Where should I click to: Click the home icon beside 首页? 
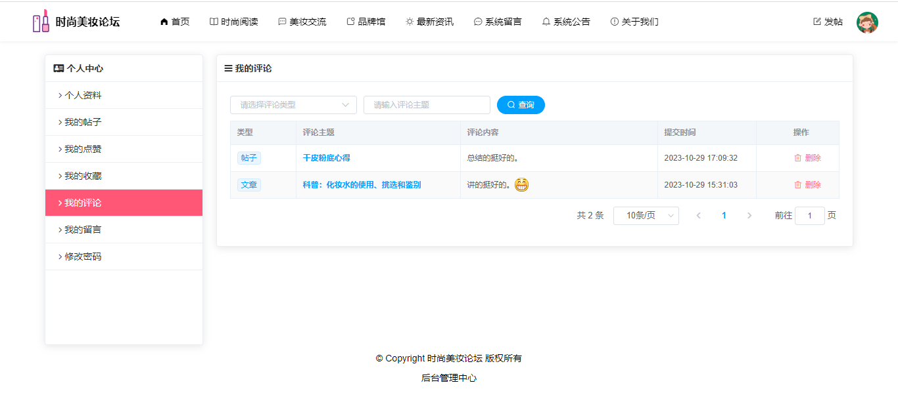point(164,22)
